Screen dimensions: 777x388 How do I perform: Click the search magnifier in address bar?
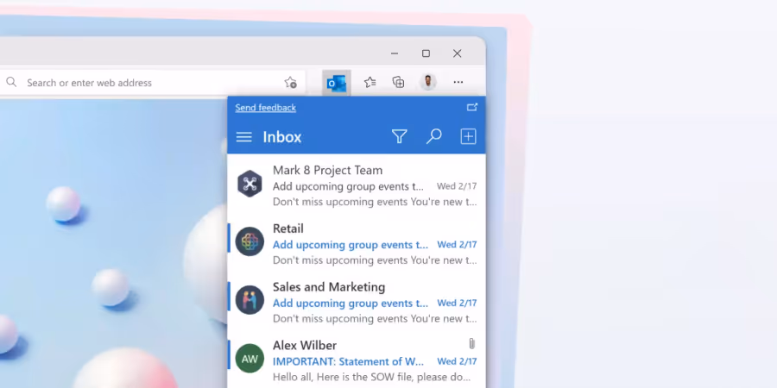click(x=11, y=82)
